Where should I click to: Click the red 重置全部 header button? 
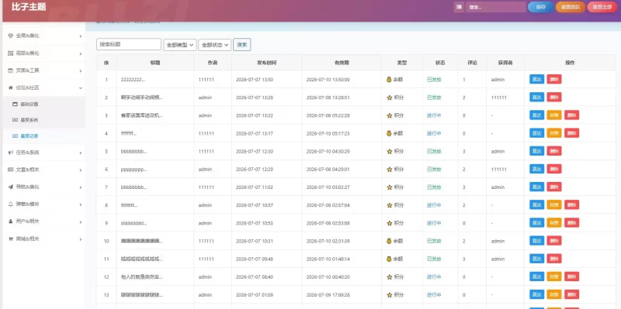click(x=602, y=7)
